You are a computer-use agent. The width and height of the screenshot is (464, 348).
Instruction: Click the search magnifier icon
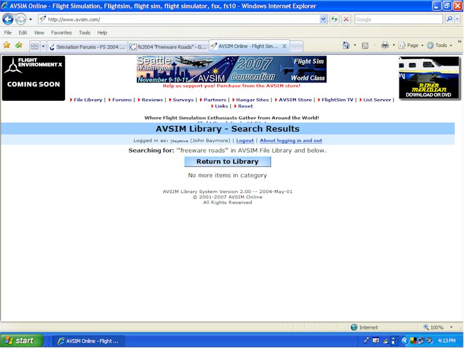(x=449, y=20)
